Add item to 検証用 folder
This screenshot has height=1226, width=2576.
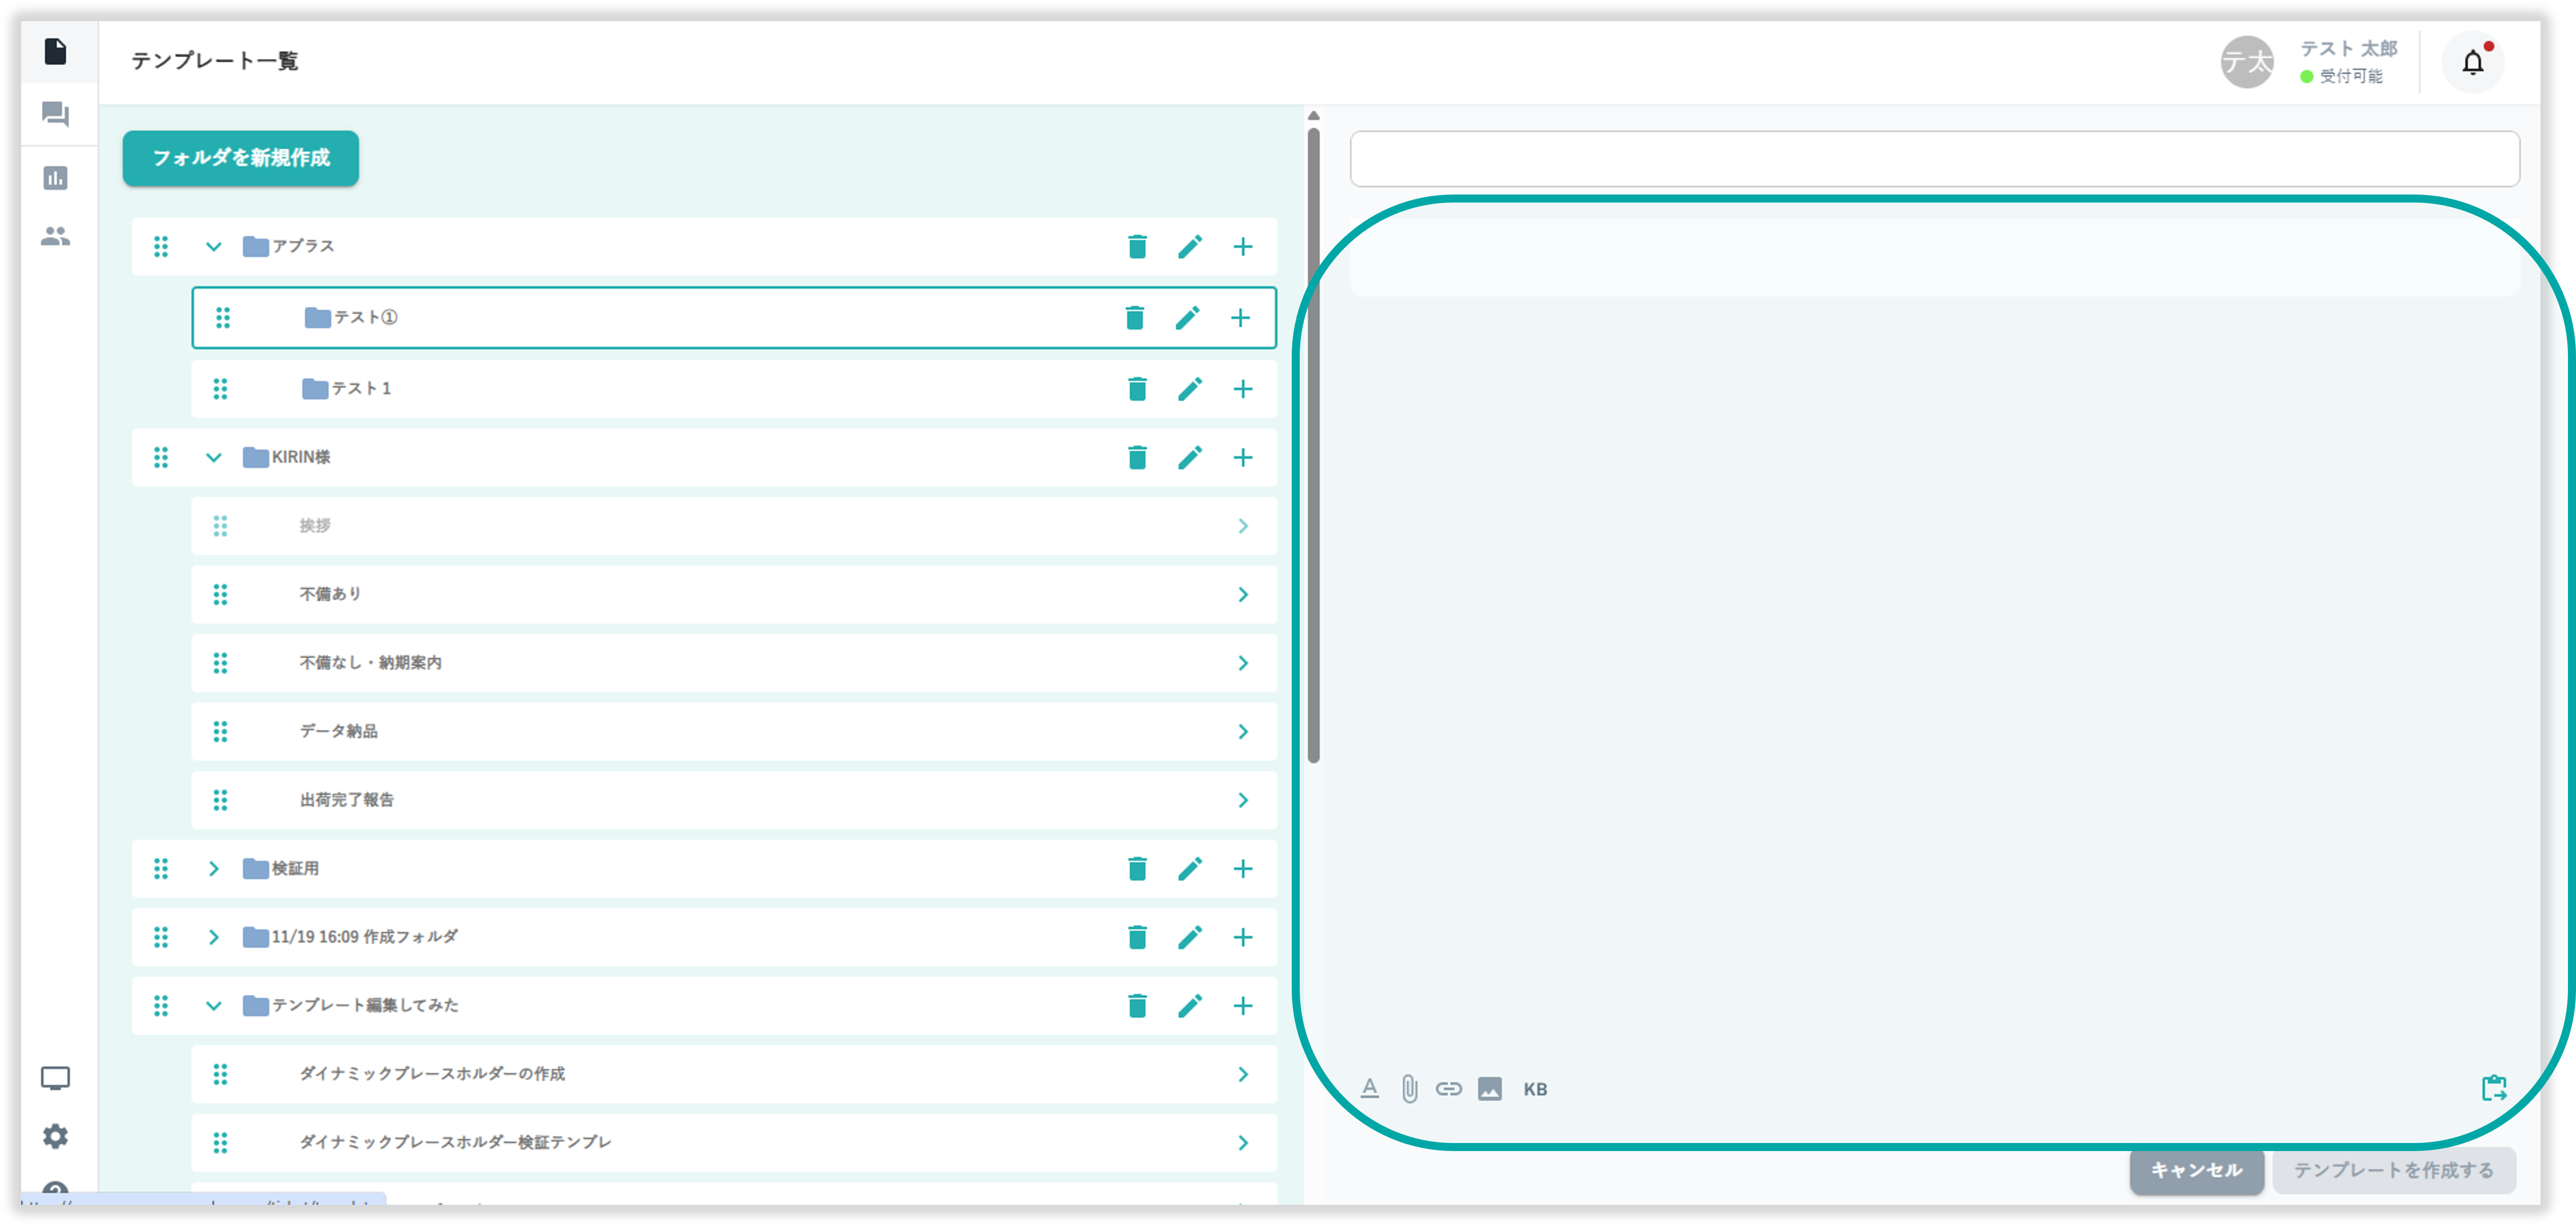click(x=1242, y=868)
